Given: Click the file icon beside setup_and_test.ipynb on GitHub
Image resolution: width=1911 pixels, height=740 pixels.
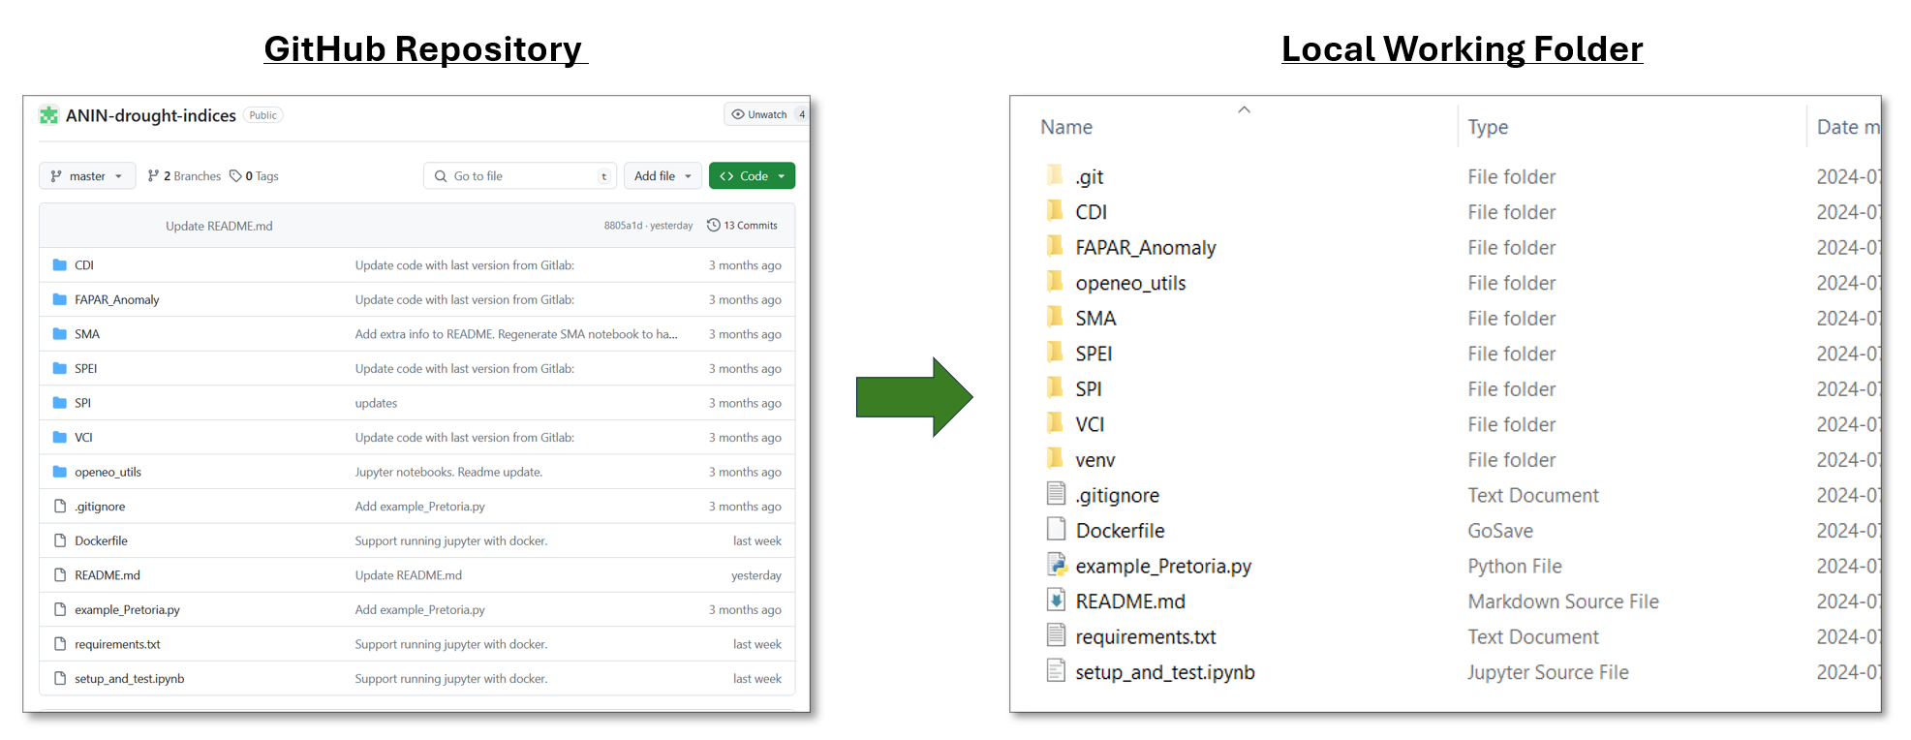Looking at the screenshot, I should pyautogui.click(x=60, y=678).
